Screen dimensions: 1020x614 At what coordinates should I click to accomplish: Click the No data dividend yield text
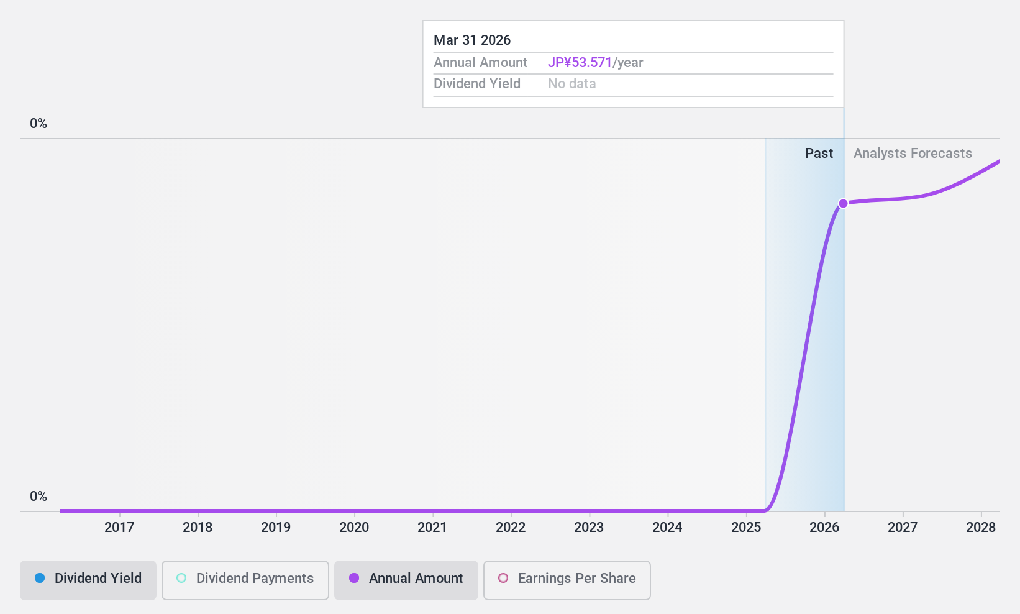point(571,83)
